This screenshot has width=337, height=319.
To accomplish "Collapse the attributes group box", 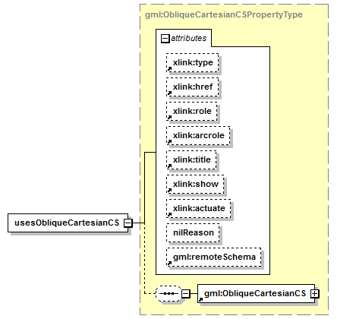I will tap(165, 39).
